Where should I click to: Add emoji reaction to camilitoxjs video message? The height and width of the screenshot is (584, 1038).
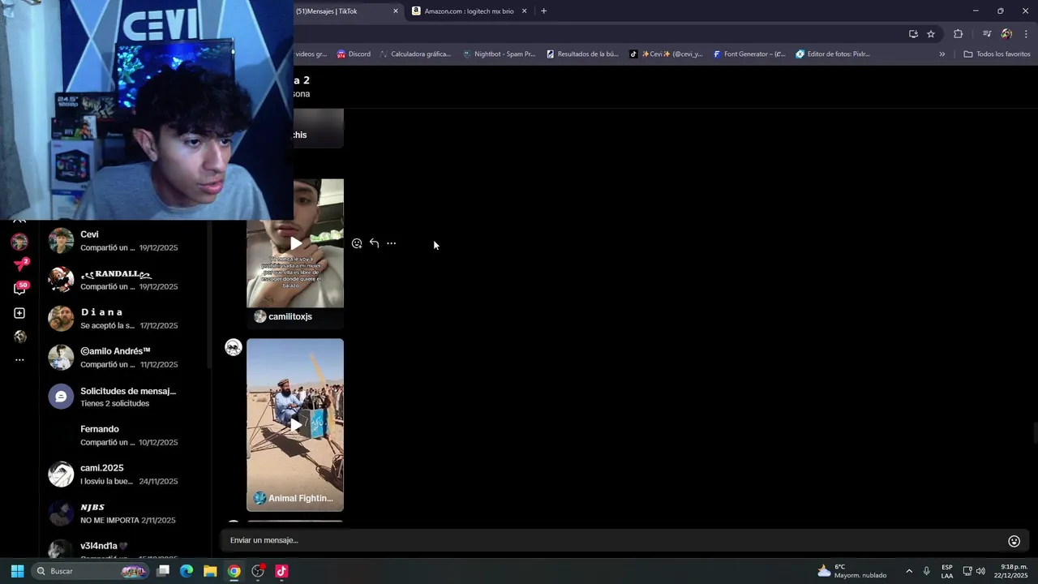(x=357, y=243)
